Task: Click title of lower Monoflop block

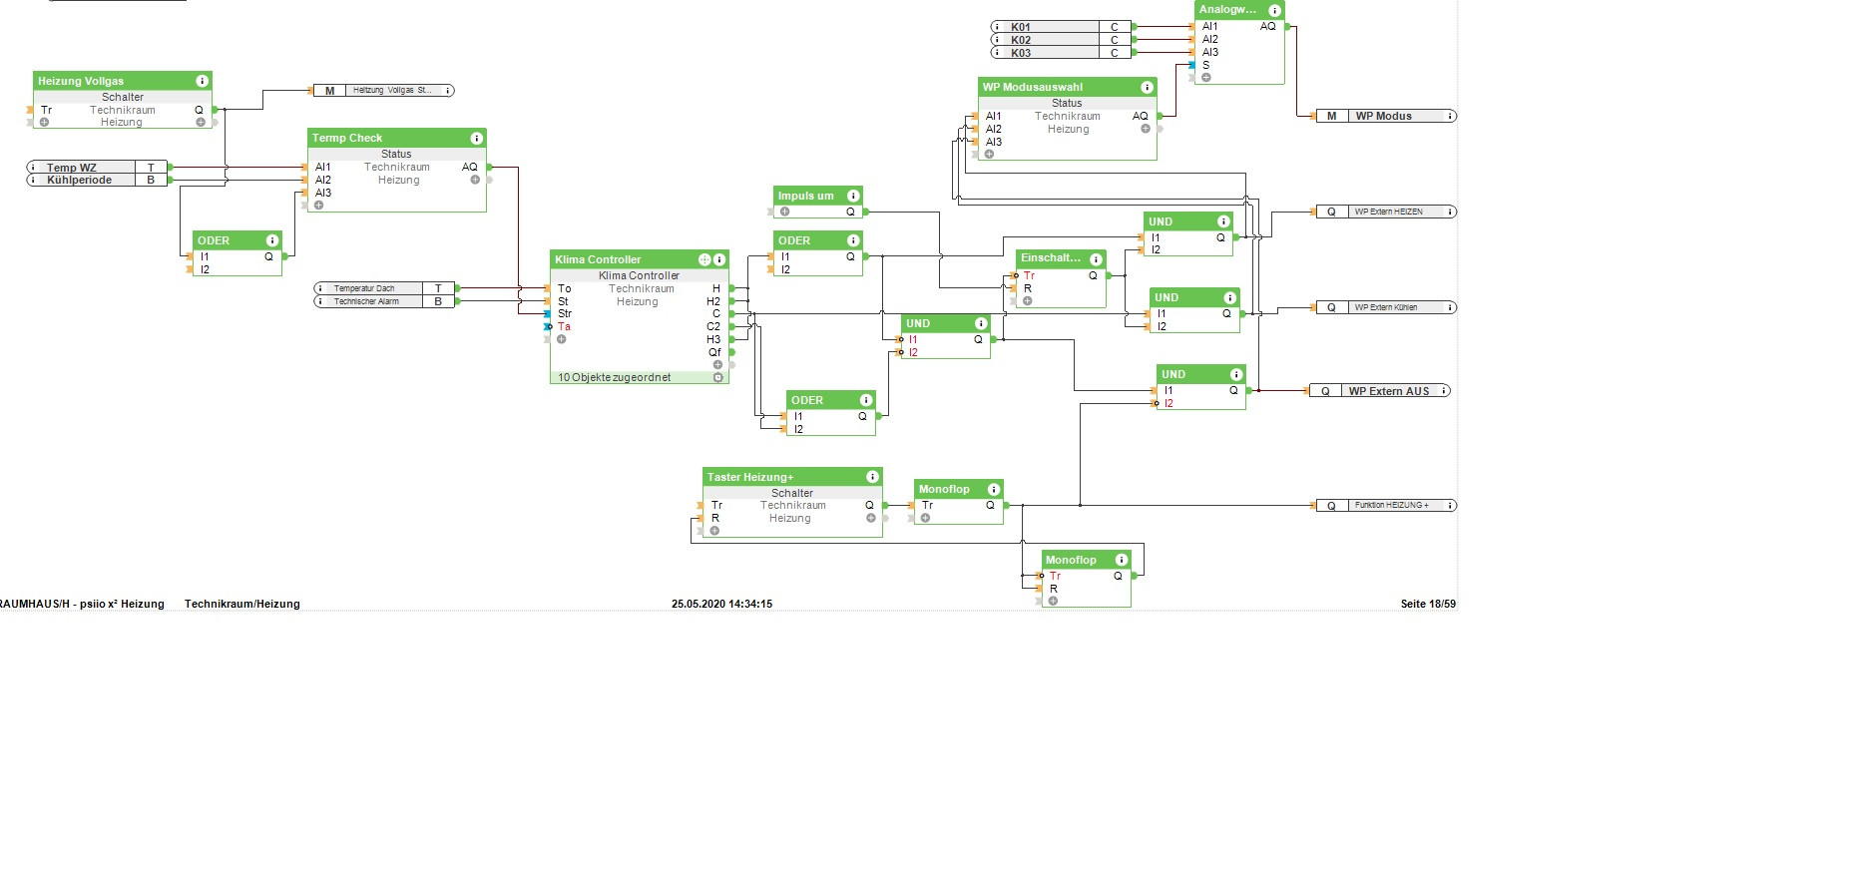Action: pyautogui.click(x=1071, y=560)
